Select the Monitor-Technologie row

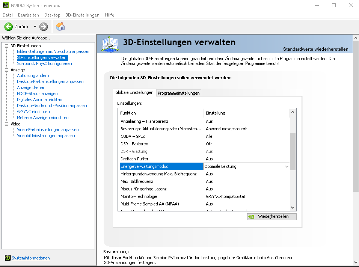click(204, 196)
